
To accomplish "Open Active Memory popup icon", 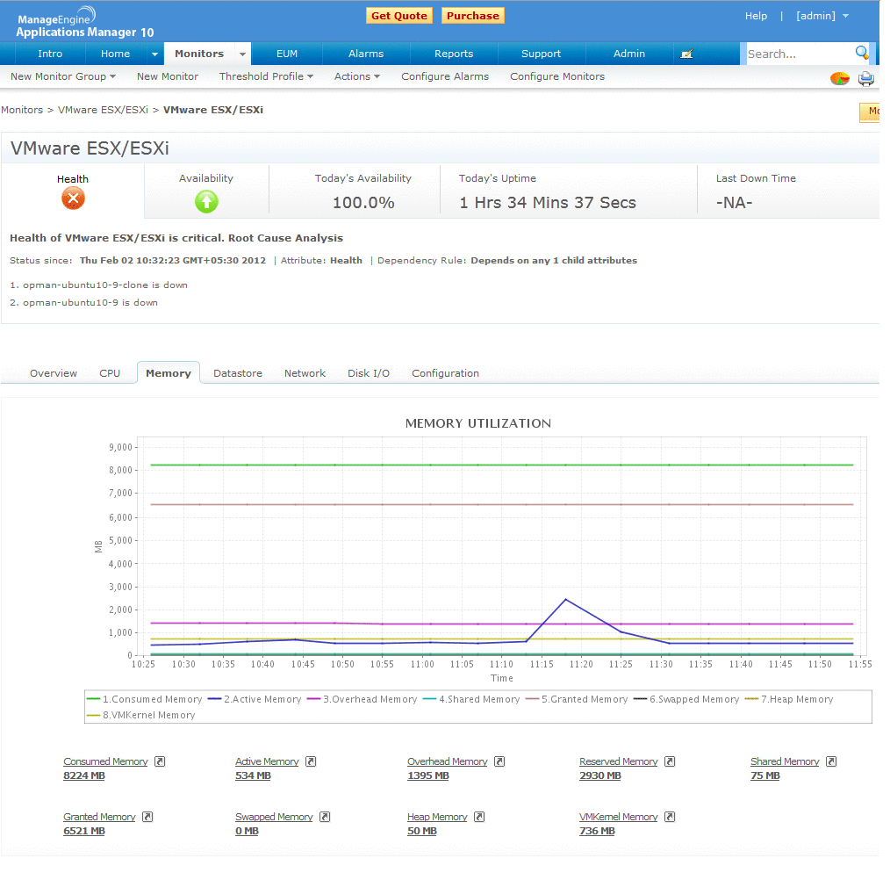I will coord(311,761).
